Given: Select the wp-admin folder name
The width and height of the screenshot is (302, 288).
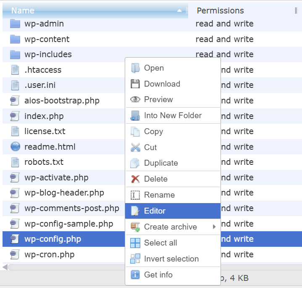Looking at the screenshot, I should 44,24.
